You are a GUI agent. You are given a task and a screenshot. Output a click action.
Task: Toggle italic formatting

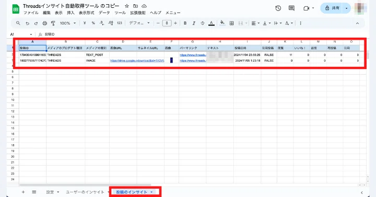coord(194,23)
